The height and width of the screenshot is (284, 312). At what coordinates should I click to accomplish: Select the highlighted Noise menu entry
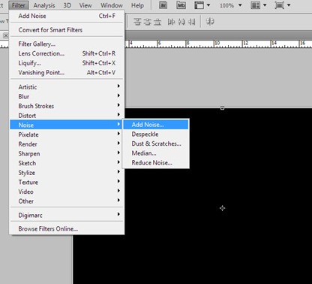[x=67, y=125]
